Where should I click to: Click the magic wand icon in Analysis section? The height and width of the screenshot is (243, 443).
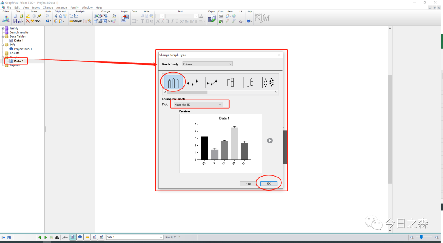coord(89,21)
